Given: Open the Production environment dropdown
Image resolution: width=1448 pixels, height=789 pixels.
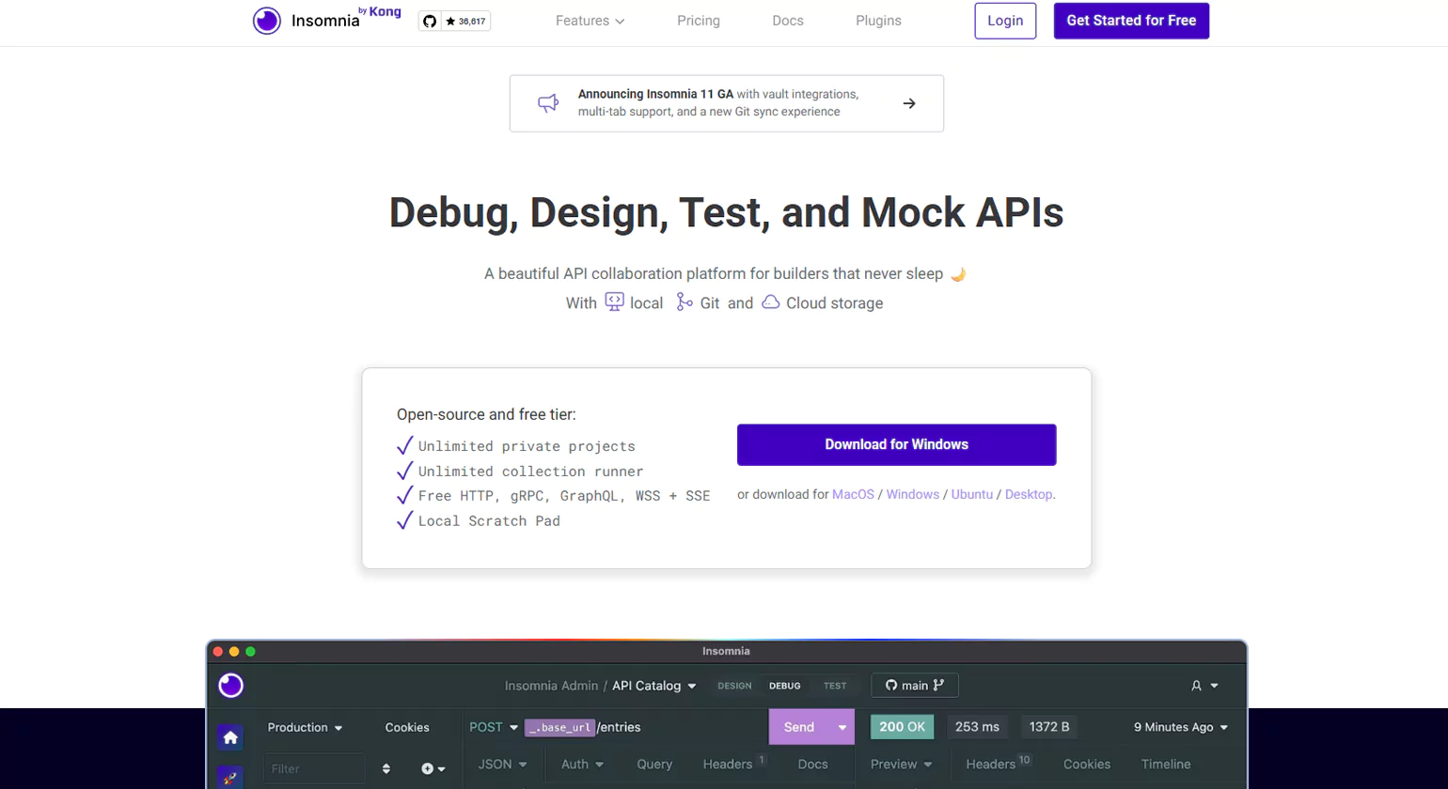Looking at the screenshot, I should tap(305, 727).
